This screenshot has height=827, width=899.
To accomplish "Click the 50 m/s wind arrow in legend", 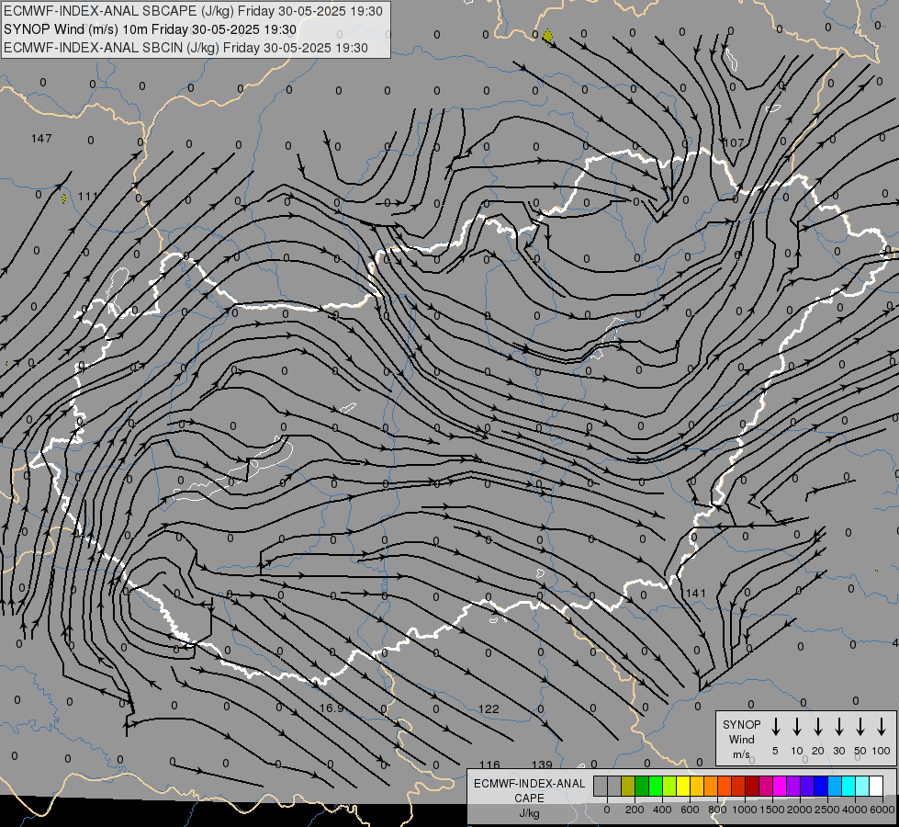I will coord(860,727).
